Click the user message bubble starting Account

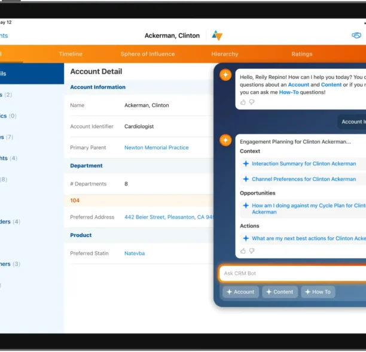[x=352, y=122]
